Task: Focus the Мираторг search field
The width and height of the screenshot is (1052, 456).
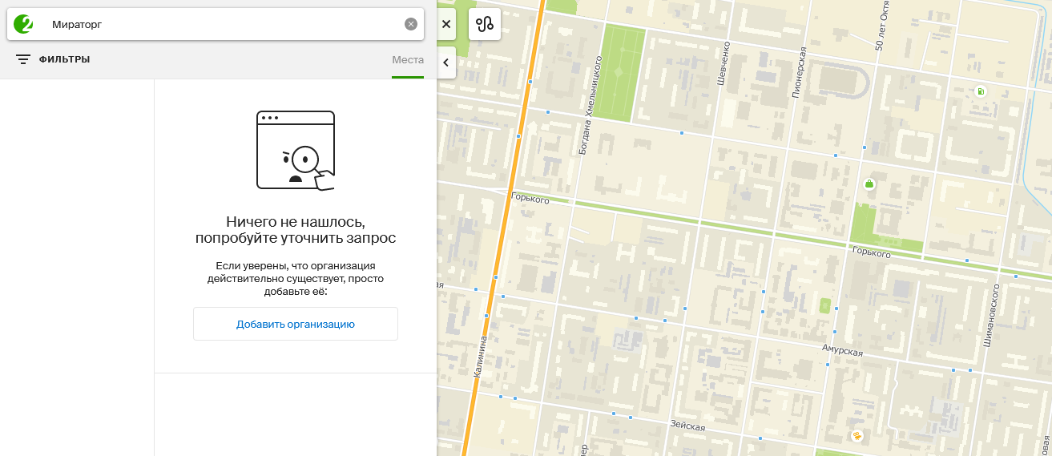Action: [224, 24]
